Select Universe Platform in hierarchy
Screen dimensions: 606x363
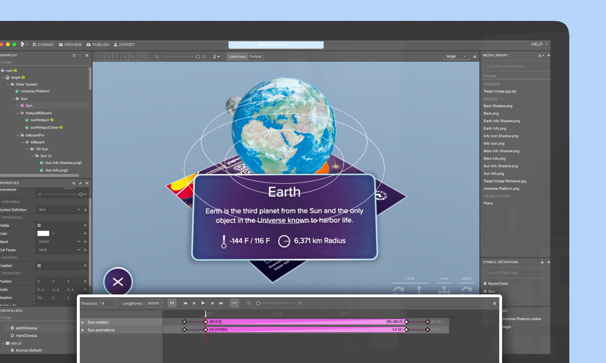pyautogui.click(x=35, y=91)
